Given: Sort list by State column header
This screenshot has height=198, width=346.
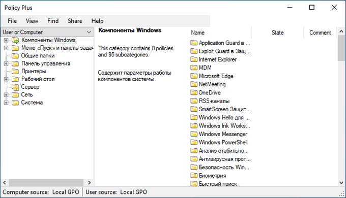Looking at the screenshot, I should [277, 32].
